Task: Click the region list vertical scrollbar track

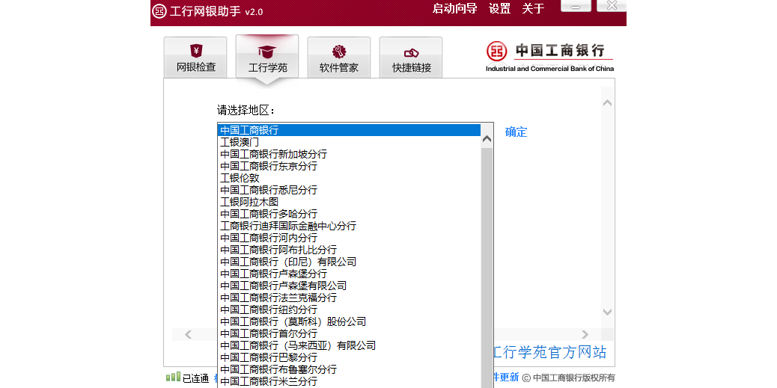Action: (x=487, y=267)
